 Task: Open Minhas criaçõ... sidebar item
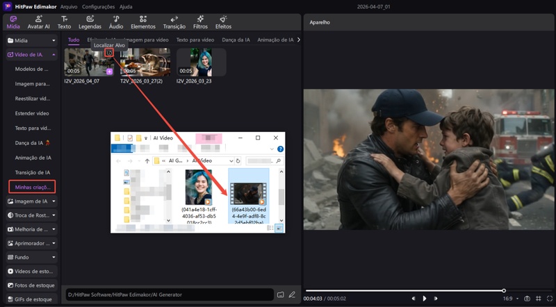(x=32, y=187)
